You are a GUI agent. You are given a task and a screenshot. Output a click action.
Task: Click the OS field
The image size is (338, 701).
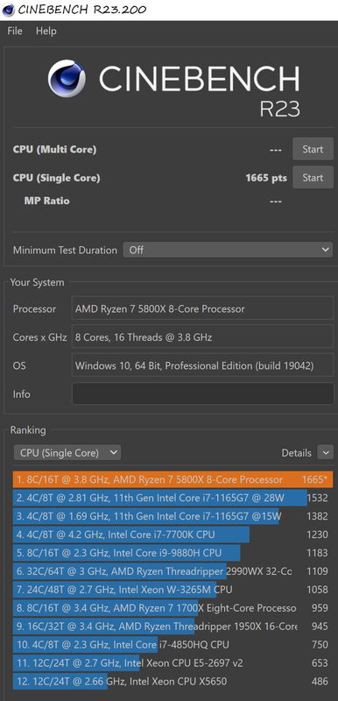pos(202,365)
